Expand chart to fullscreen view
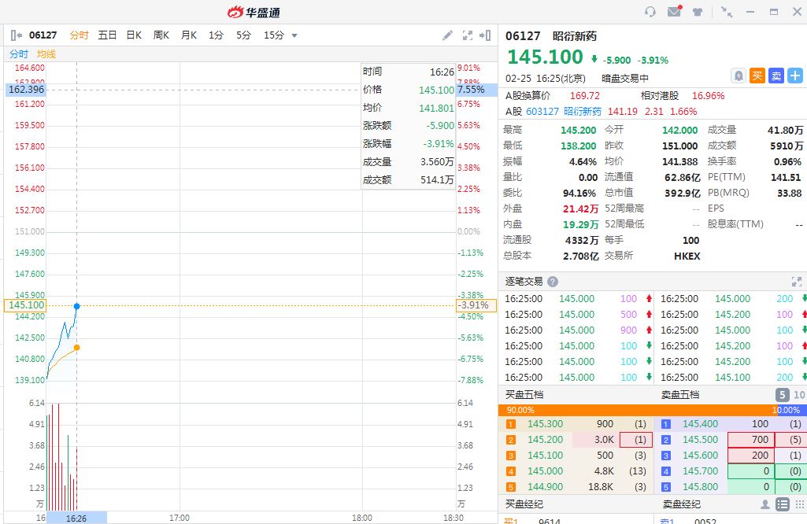The height and width of the screenshot is (524, 807). [467, 35]
